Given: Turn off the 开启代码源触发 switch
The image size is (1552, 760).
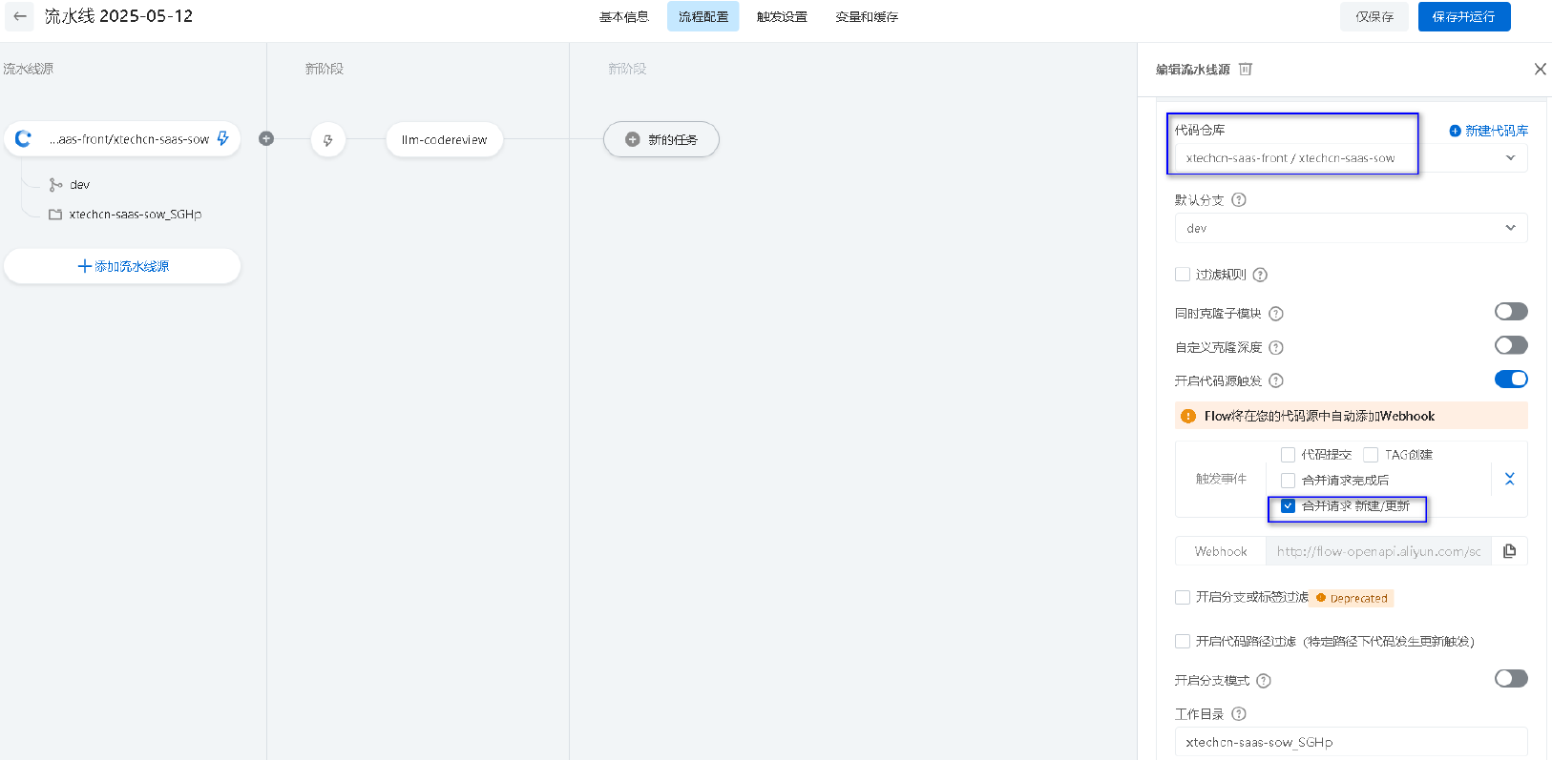Looking at the screenshot, I should coord(1510,380).
